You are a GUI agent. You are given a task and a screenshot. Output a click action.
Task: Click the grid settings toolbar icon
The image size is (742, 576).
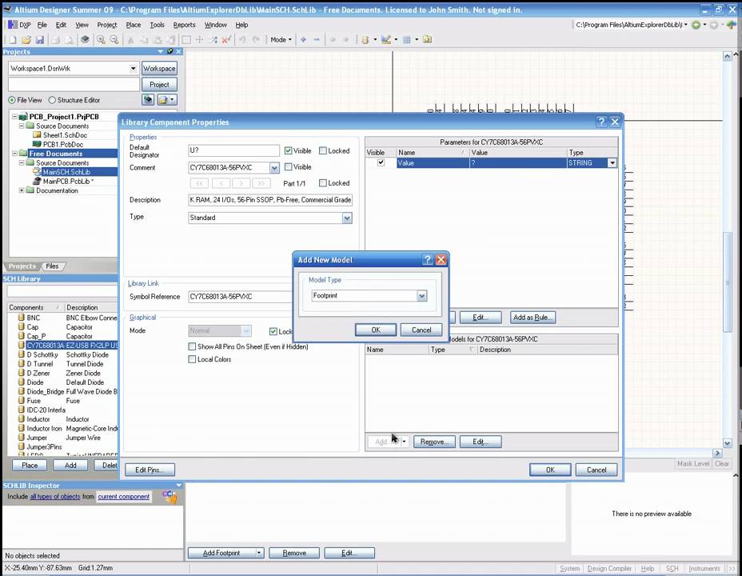coord(406,40)
